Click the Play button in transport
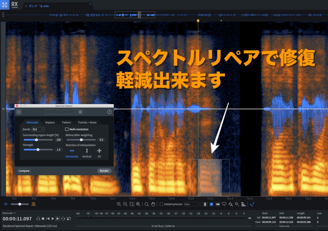This screenshot has width=328, height=231. [53, 219]
